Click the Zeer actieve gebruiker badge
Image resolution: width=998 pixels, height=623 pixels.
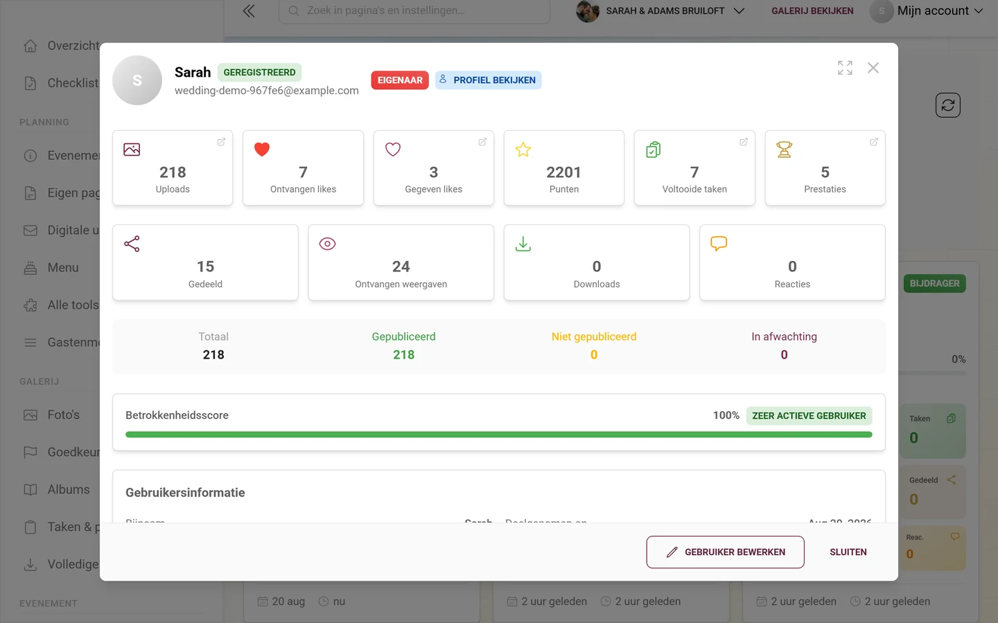click(x=809, y=416)
